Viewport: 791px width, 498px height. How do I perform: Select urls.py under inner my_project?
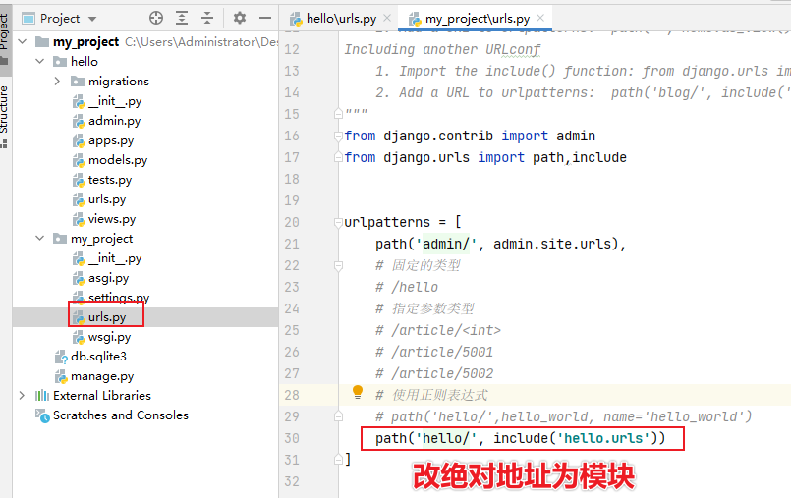[106, 317]
